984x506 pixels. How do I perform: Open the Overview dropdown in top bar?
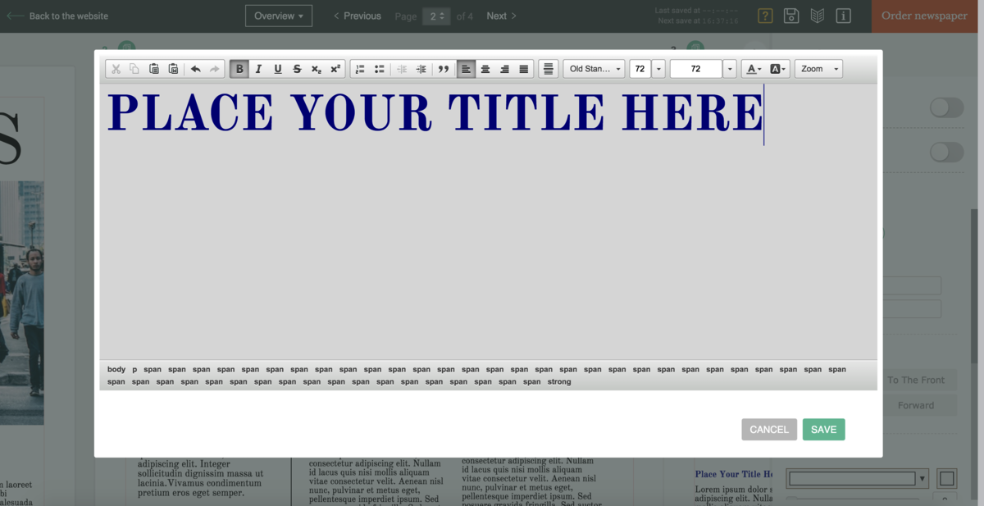[279, 16]
